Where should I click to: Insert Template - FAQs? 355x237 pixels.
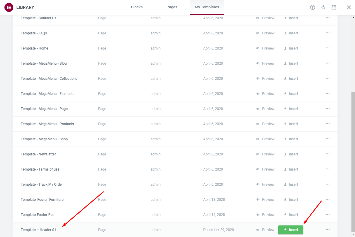pyautogui.click(x=291, y=33)
